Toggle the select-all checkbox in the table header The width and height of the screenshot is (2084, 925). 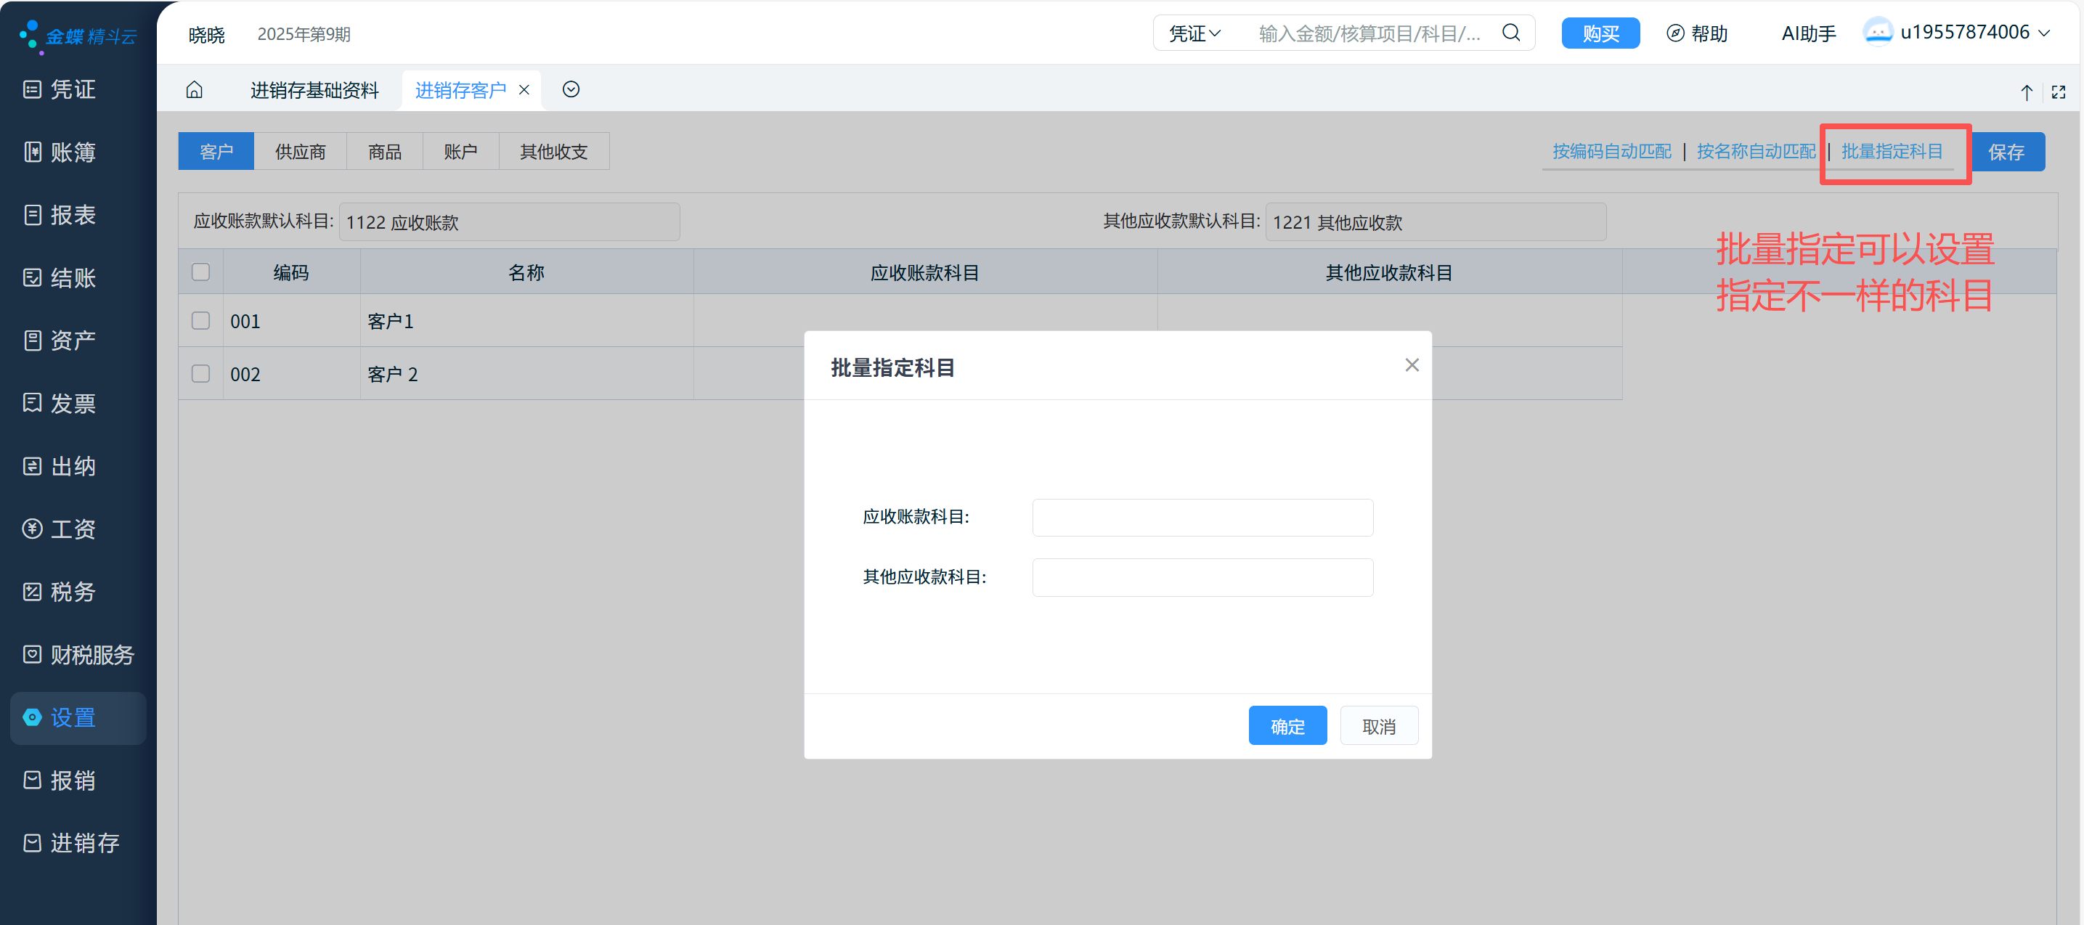click(200, 272)
